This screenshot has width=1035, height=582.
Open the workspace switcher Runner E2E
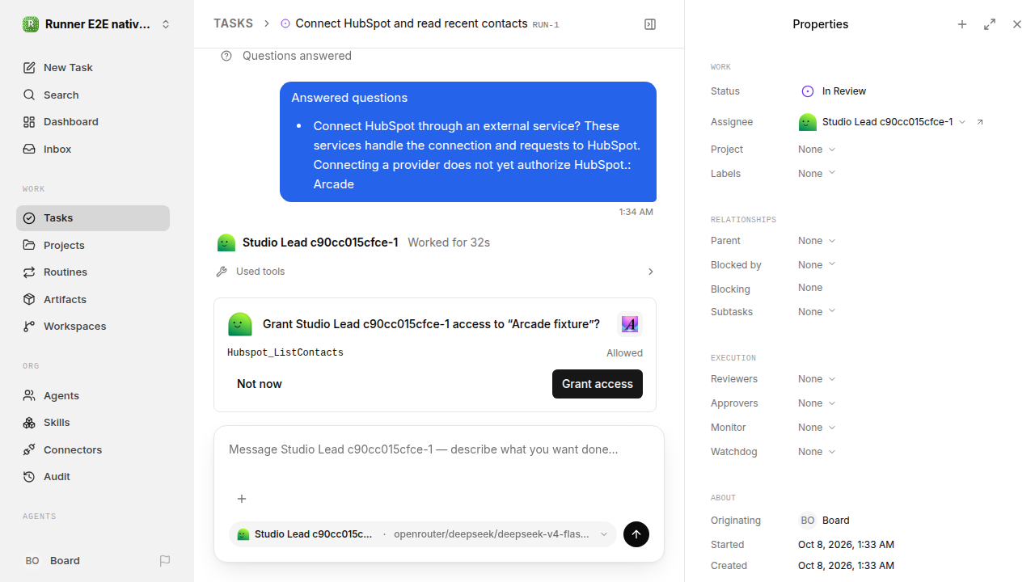97,24
